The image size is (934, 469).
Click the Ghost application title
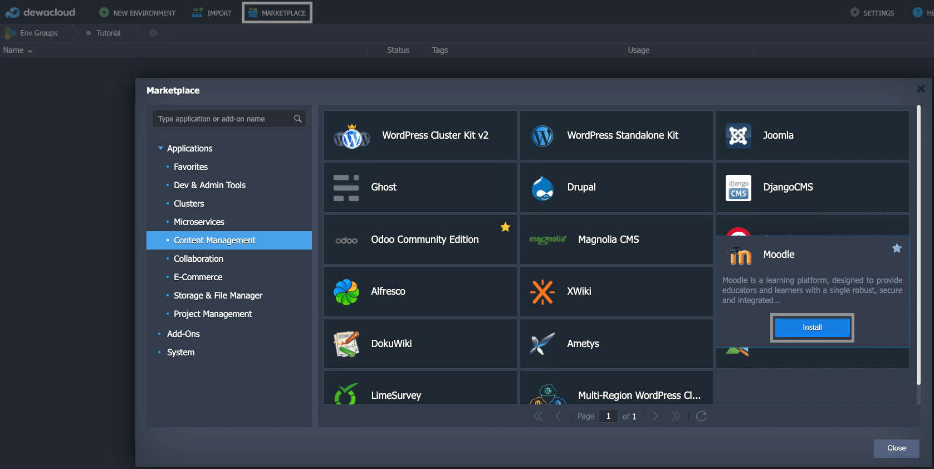[x=384, y=187]
